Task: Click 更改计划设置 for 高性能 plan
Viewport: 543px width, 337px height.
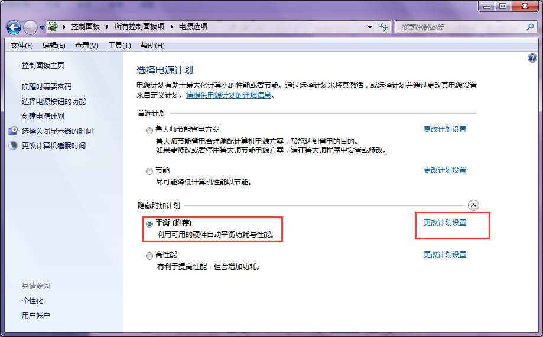Action: 445,255
